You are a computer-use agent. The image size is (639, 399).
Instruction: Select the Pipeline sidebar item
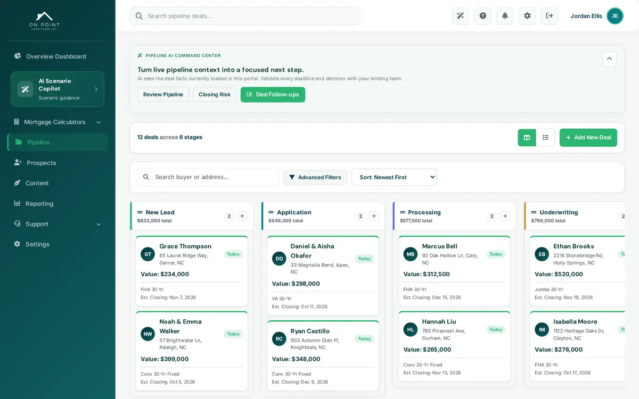(x=58, y=142)
